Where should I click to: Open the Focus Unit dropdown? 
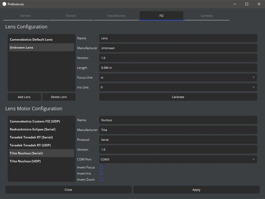[178, 78]
